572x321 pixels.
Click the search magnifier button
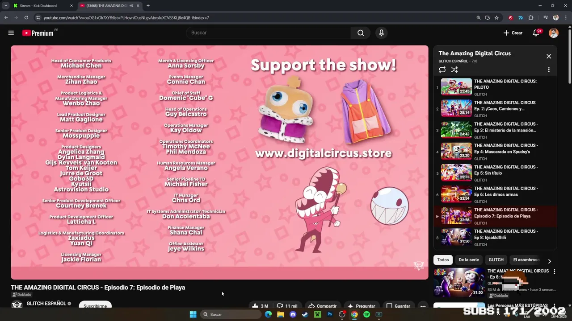(x=361, y=33)
